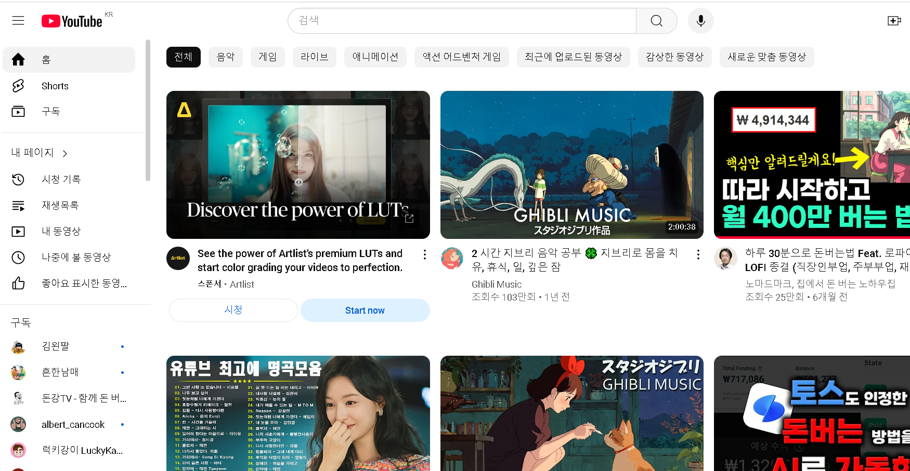This screenshot has height=471, width=910.
Task: Open playlists (재생목록) in sidebar
Action: [x=69, y=205]
